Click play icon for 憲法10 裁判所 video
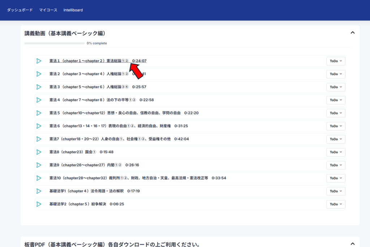Screen dimensions: 370x247 39,178
